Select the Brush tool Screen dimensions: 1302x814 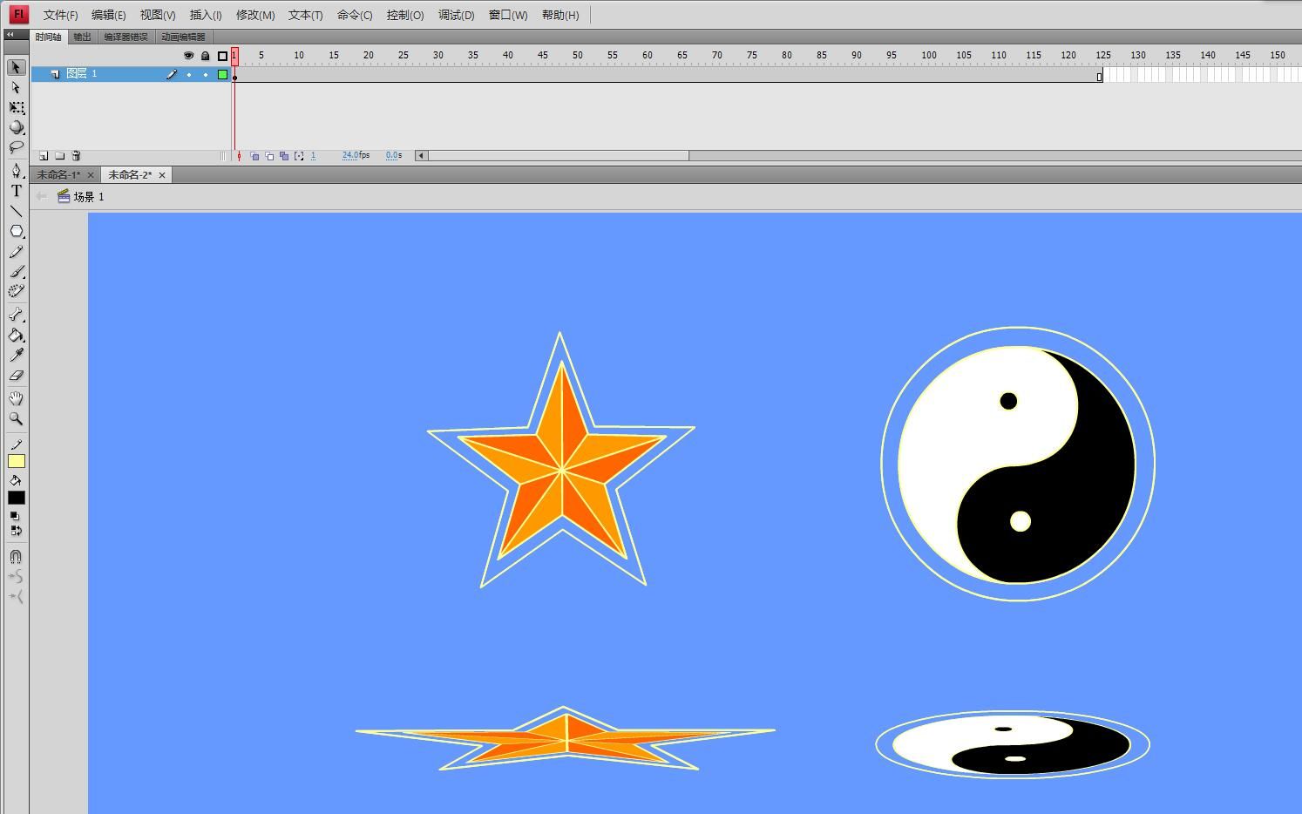pos(16,272)
